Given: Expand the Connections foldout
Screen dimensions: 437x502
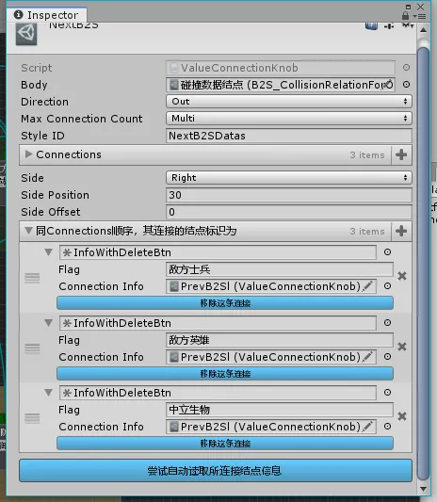Looking at the screenshot, I should [x=28, y=154].
